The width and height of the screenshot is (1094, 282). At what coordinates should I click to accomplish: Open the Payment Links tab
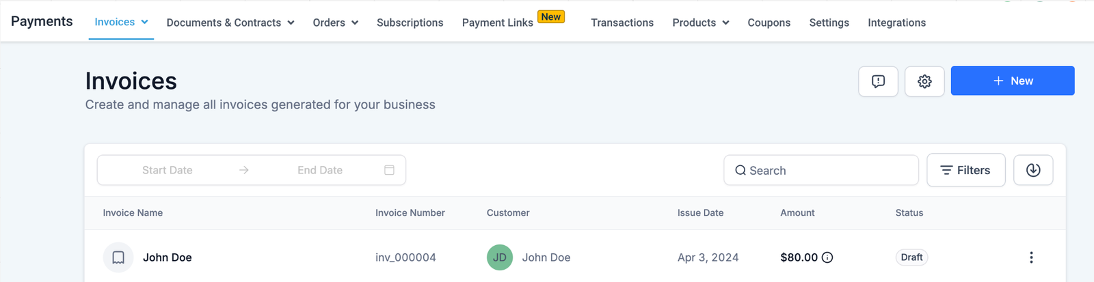click(497, 23)
